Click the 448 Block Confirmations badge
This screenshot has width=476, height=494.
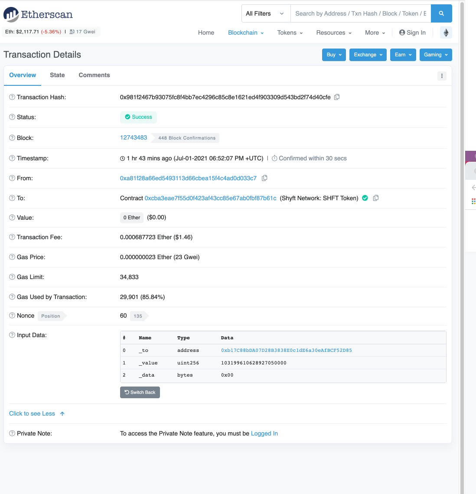[186, 138]
